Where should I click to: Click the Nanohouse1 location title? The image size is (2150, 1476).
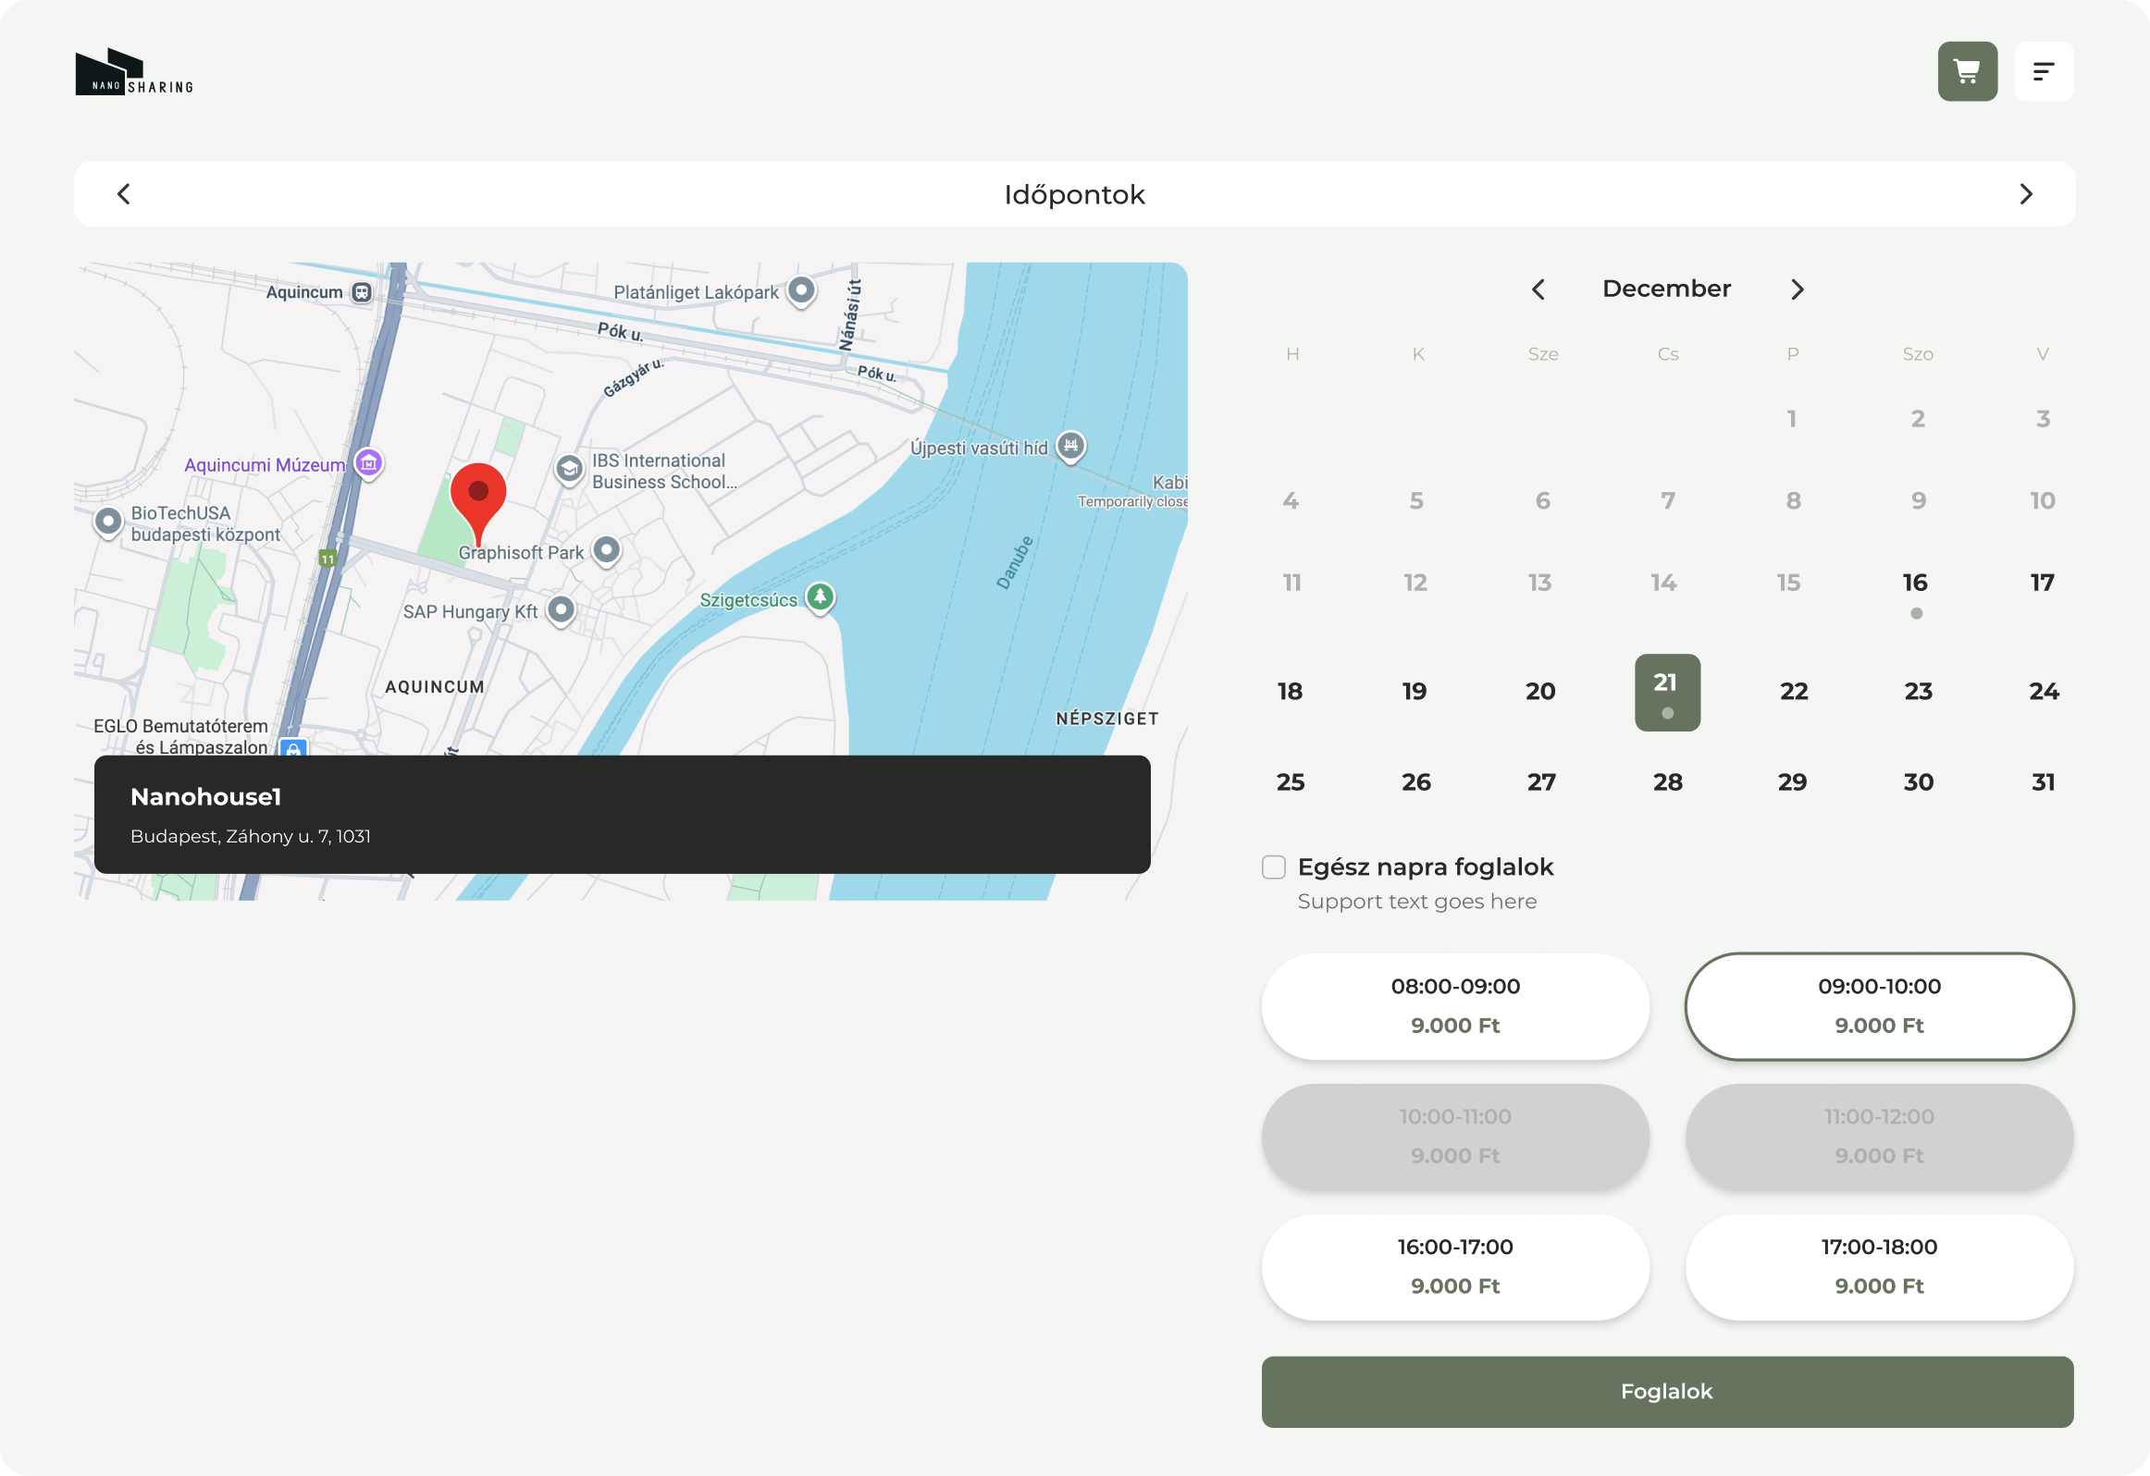pyautogui.click(x=205, y=796)
